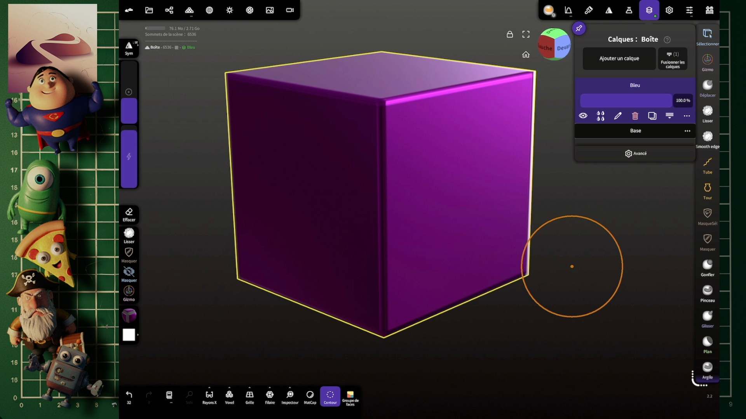Select the Tube tool
The width and height of the screenshot is (746, 419).
click(x=707, y=165)
